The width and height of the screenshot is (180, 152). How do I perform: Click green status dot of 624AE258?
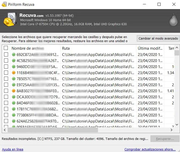pyautogui.click(x=14, y=121)
